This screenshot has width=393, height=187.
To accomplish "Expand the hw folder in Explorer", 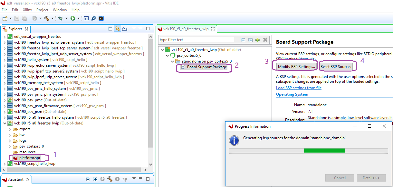I will coord(10,135).
